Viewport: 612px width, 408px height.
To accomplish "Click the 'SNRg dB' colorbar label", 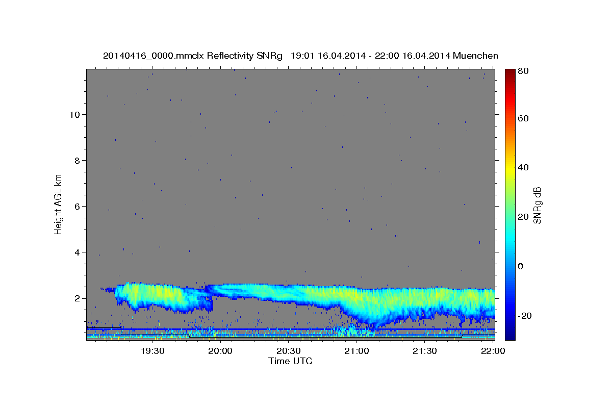I will [x=537, y=206].
